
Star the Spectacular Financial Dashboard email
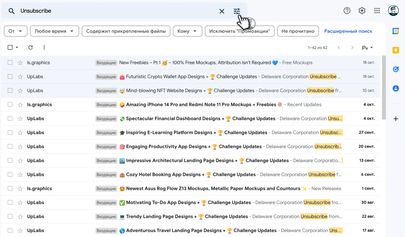pos(20,119)
